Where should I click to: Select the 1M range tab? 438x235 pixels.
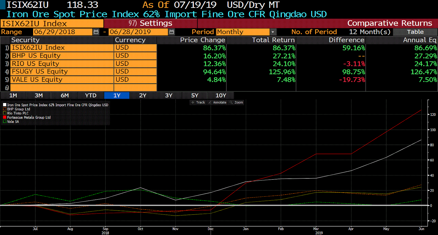click(x=13, y=95)
